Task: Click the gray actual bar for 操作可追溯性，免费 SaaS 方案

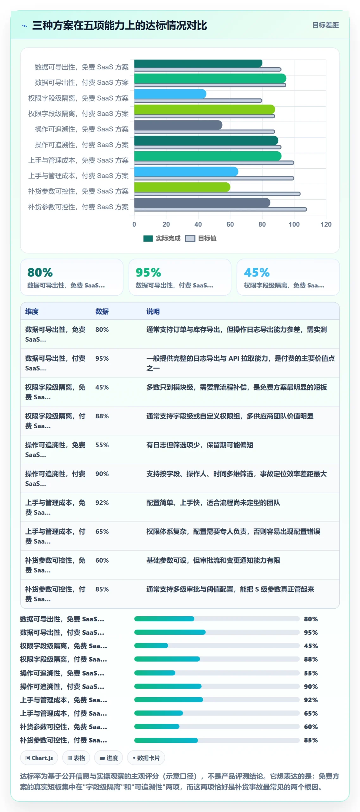Action: (x=178, y=125)
